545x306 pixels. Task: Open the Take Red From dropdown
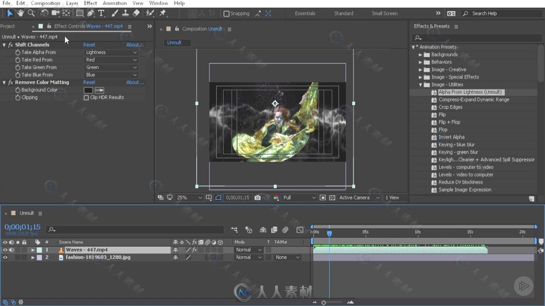111,60
